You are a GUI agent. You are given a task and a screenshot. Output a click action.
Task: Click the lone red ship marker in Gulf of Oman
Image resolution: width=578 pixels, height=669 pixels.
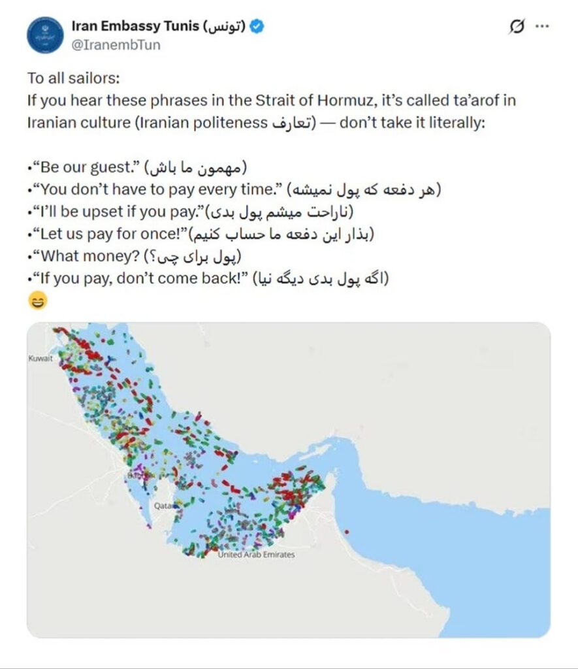347,530
